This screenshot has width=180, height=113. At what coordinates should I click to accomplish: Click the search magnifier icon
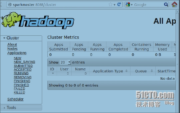point(166,5)
